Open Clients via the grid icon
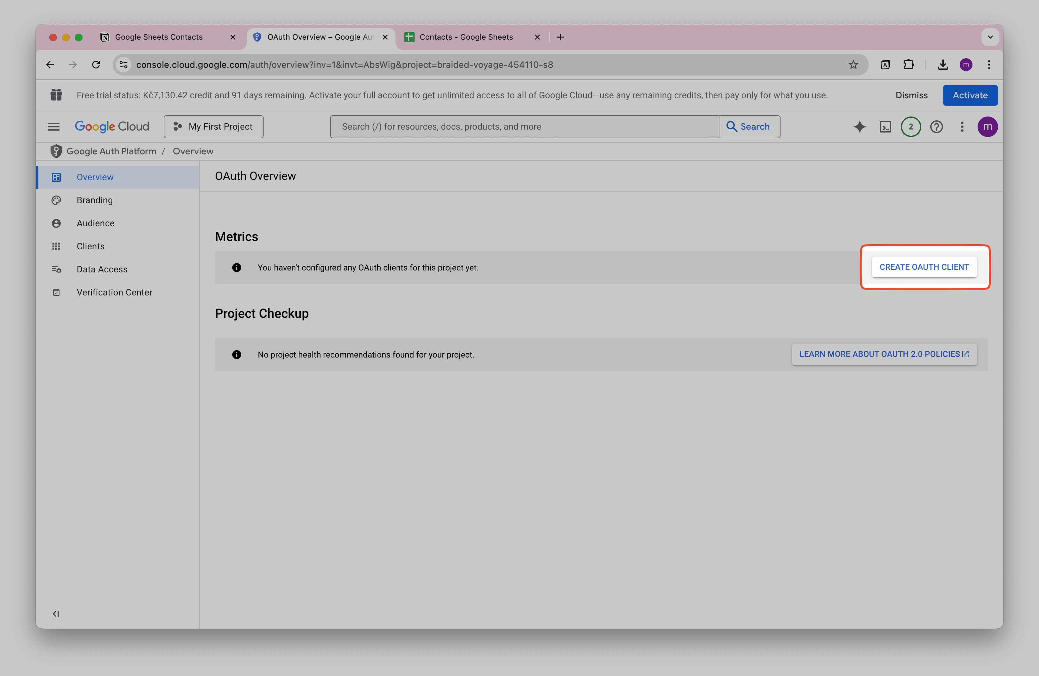This screenshot has width=1039, height=676. pos(56,246)
